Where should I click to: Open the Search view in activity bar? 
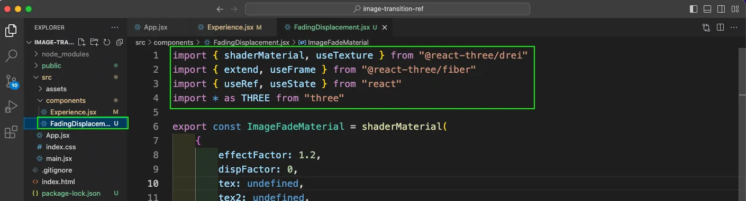tap(11, 55)
